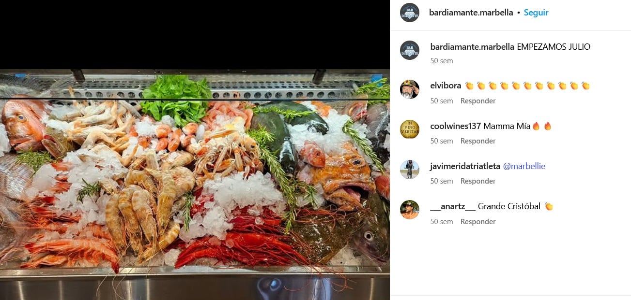The width and height of the screenshot is (631, 300).
Task: Open the Bar Diamante avatar in header
Action: (410, 13)
